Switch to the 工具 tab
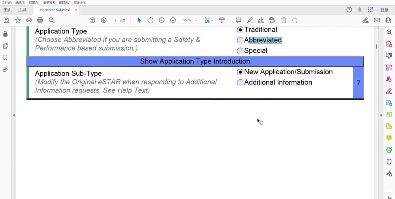The image size is (395, 199). 22,10
